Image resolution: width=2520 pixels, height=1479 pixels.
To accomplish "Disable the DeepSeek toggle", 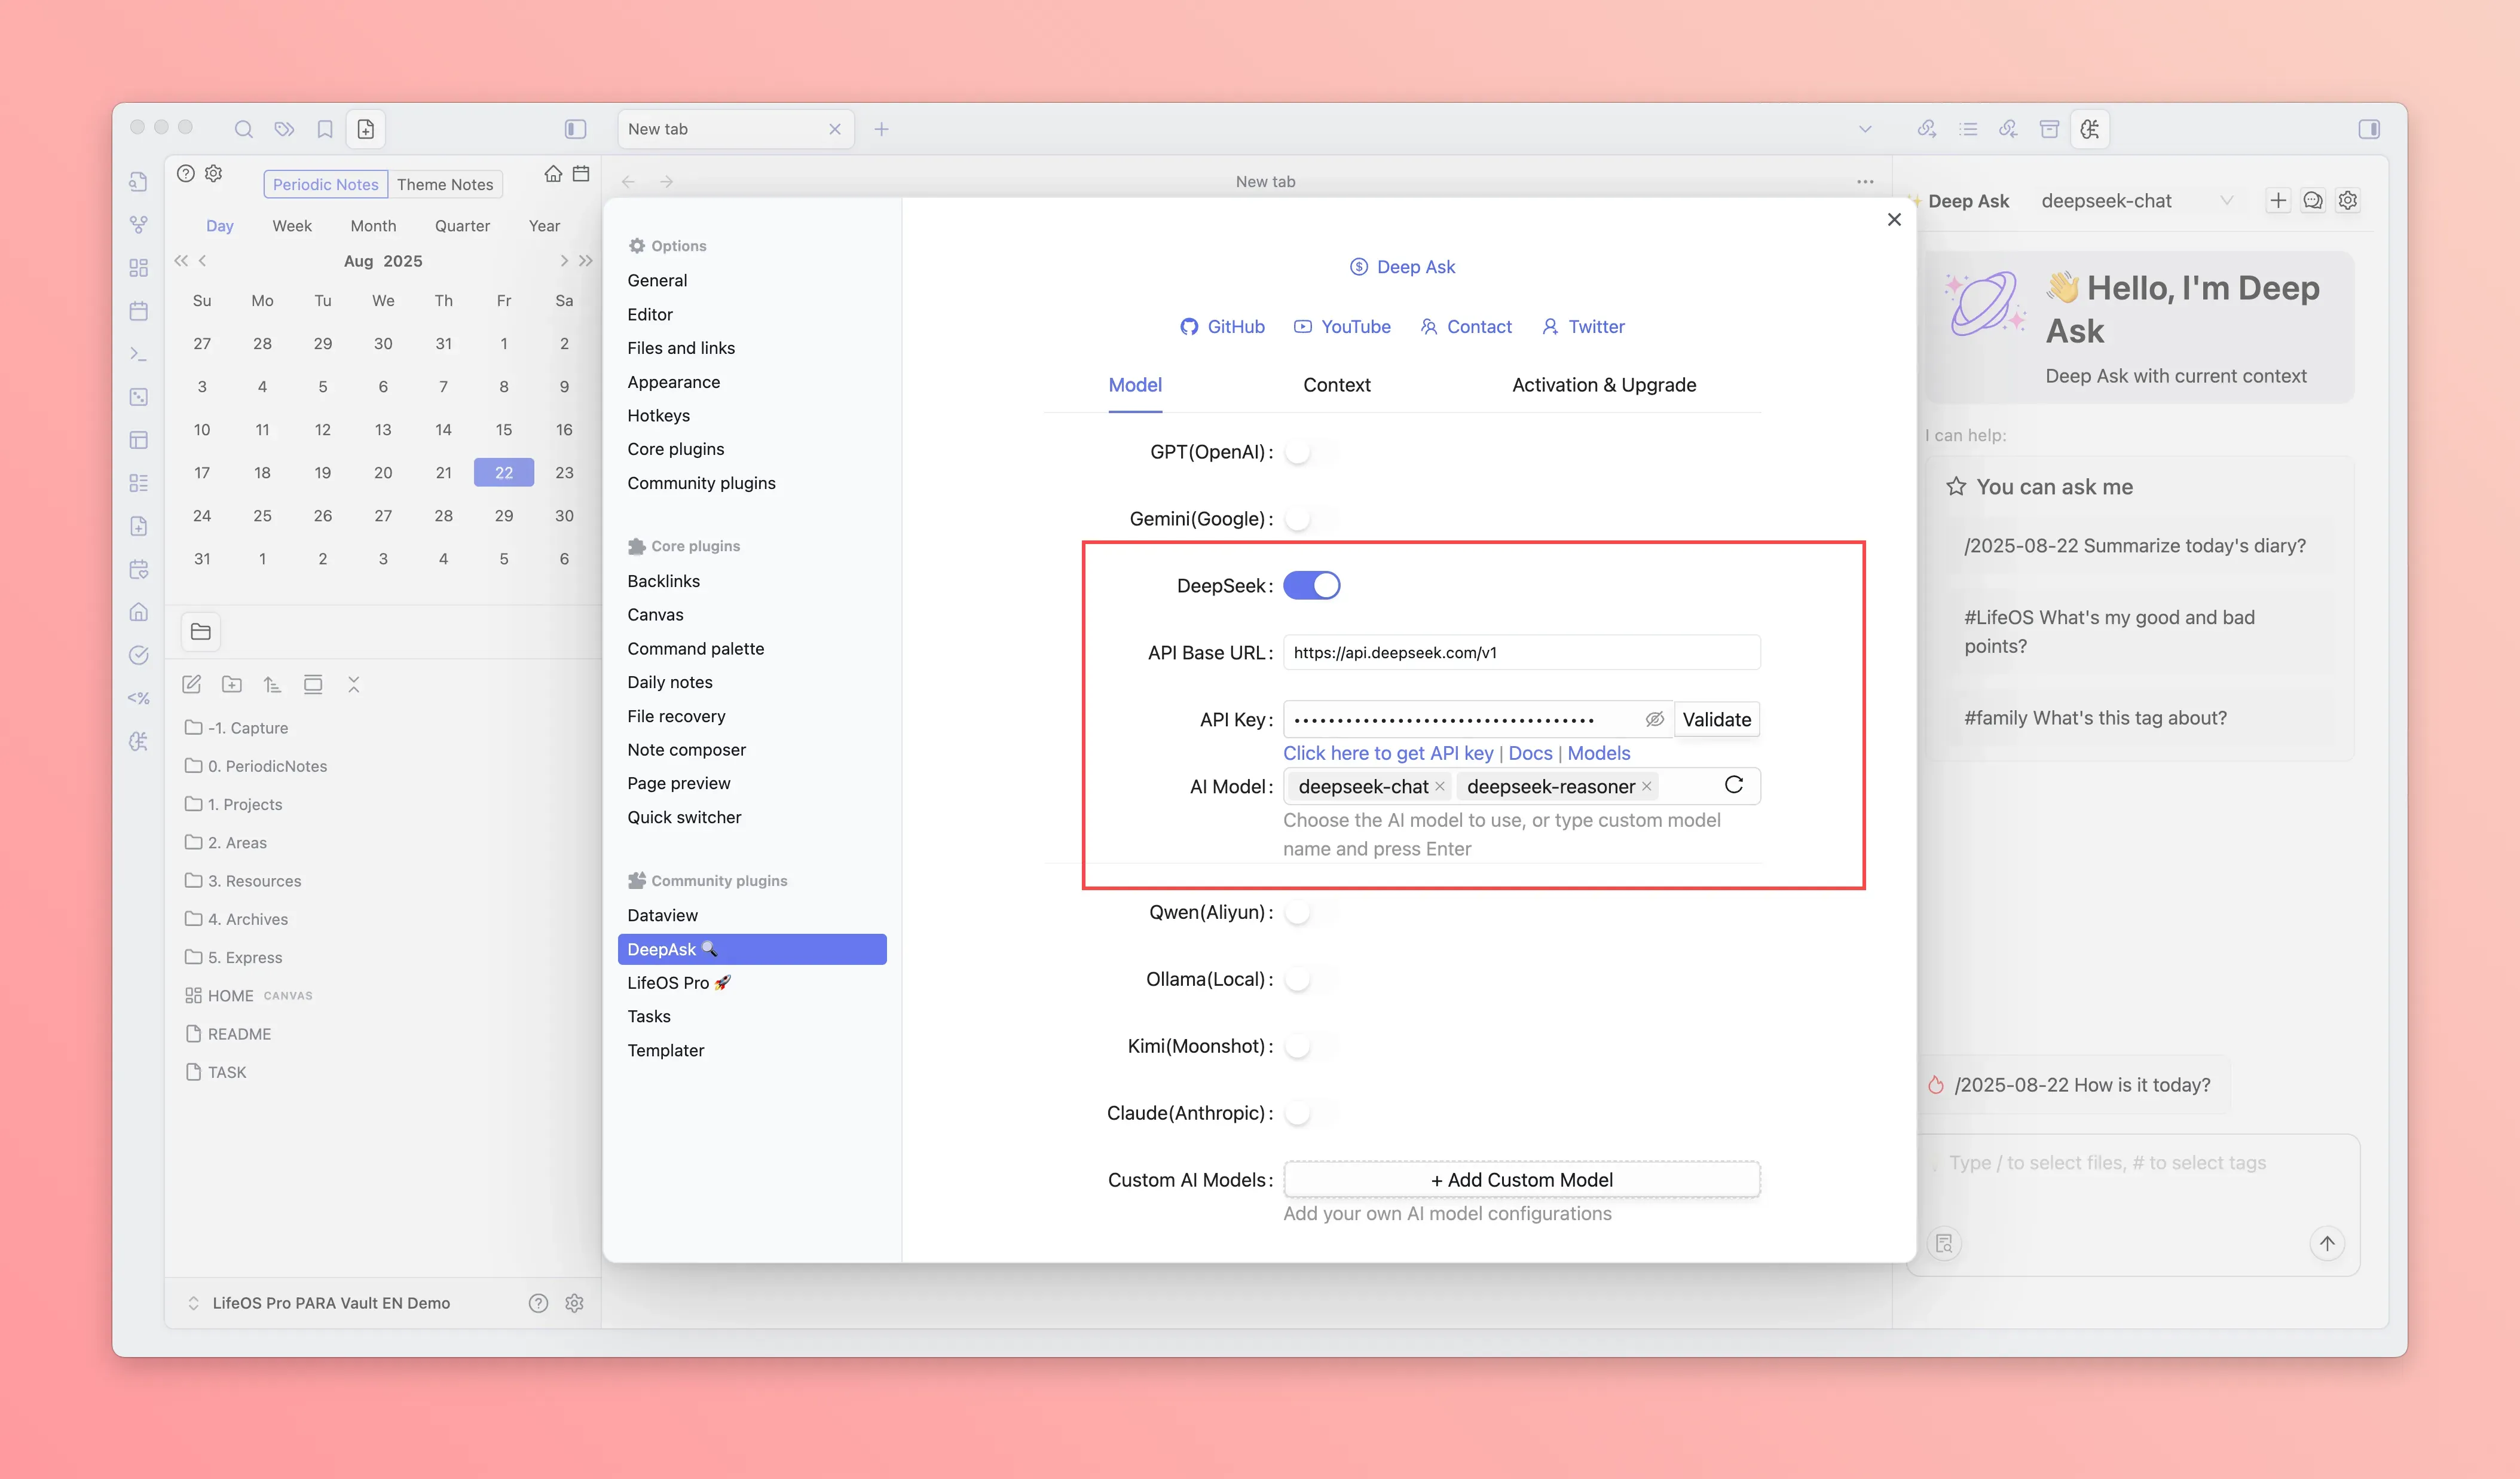I will click(x=1311, y=585).
